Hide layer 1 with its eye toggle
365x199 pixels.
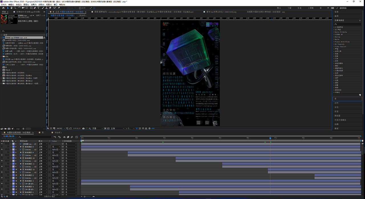(x=2, y=144)
